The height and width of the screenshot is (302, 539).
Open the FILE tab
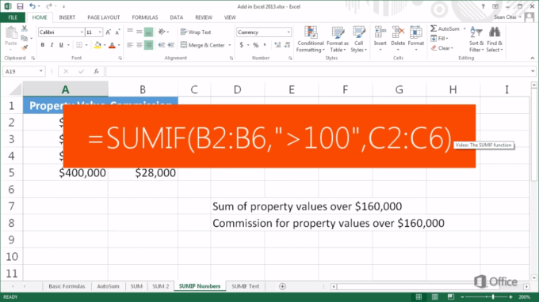click(13, 17)
